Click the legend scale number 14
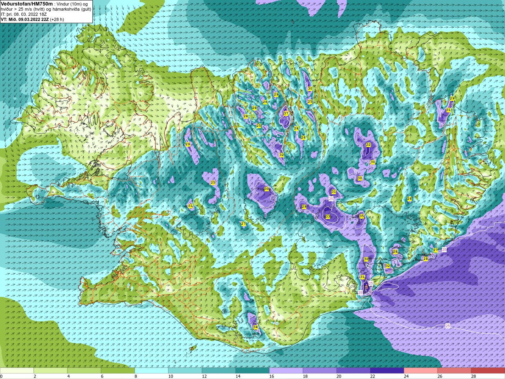 coord(238,376)
